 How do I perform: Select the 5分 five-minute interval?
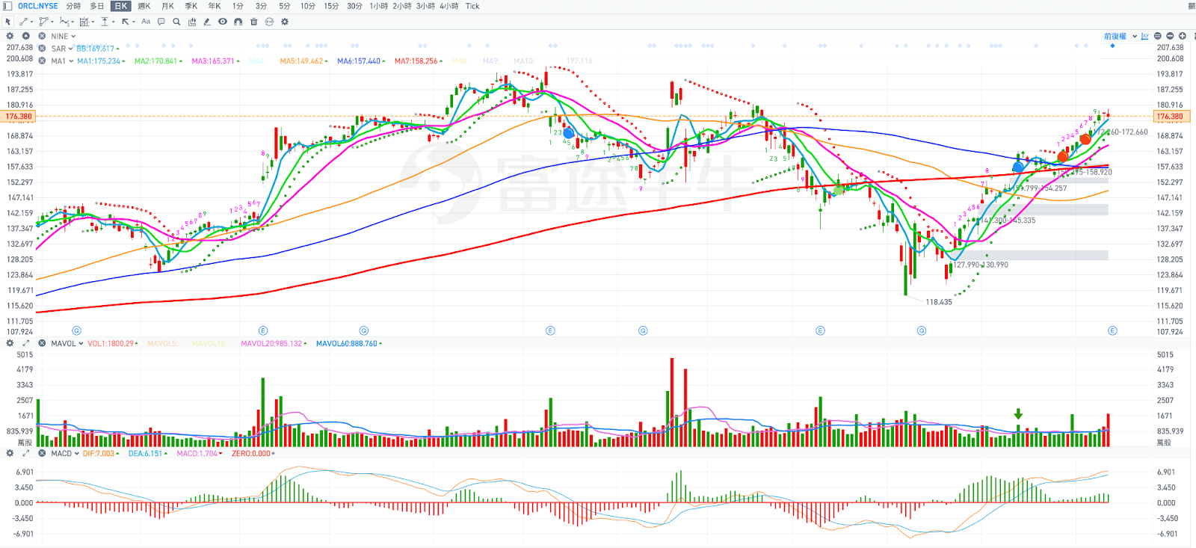point(285,6)
